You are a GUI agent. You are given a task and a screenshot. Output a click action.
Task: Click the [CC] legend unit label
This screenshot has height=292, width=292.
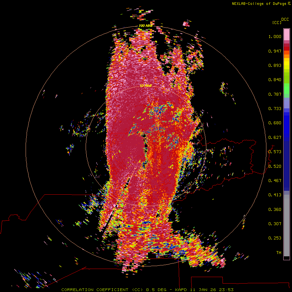pyautogui.click(x=277, y=22)
